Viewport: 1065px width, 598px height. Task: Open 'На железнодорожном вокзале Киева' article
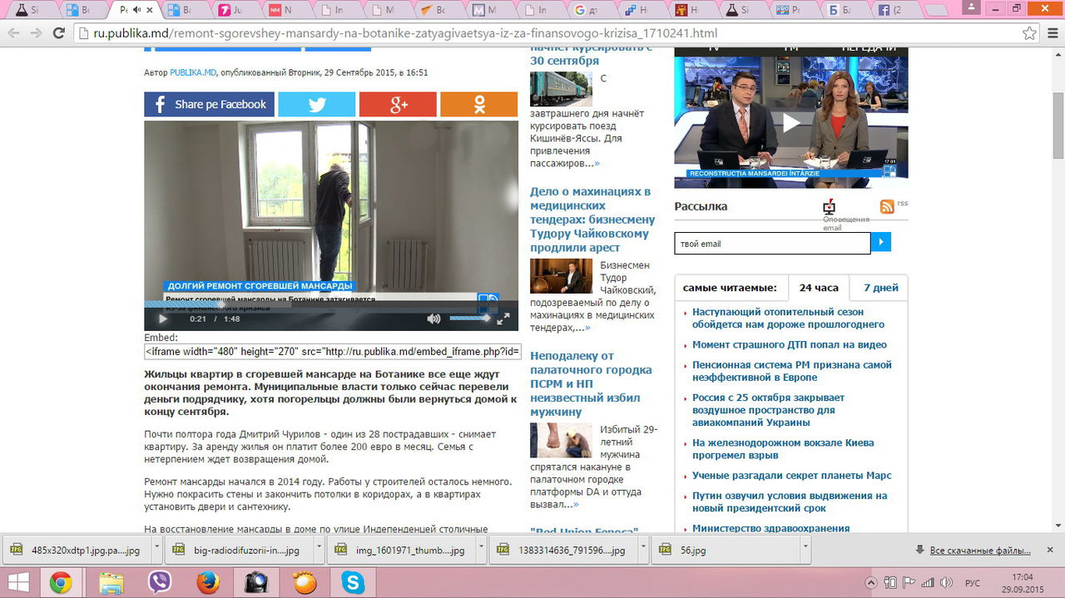783,449
